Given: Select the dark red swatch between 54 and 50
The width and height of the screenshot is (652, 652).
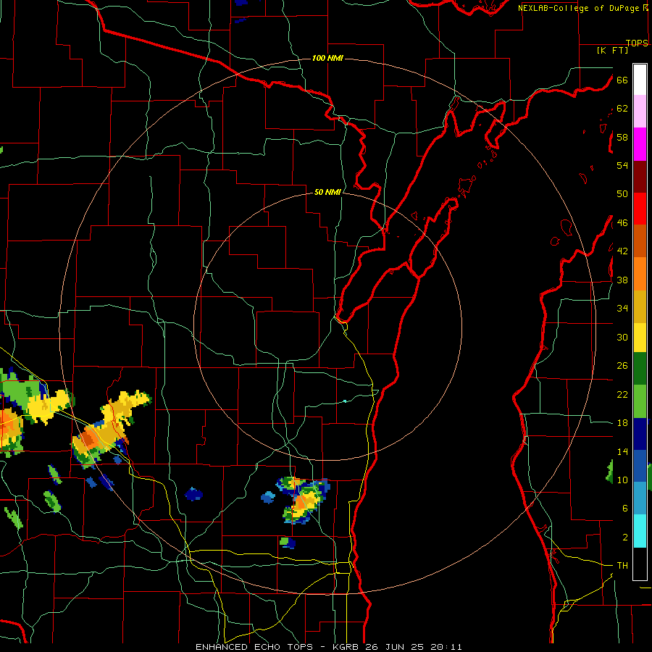Looking at the screenshot, I should [x=640, y=177].
